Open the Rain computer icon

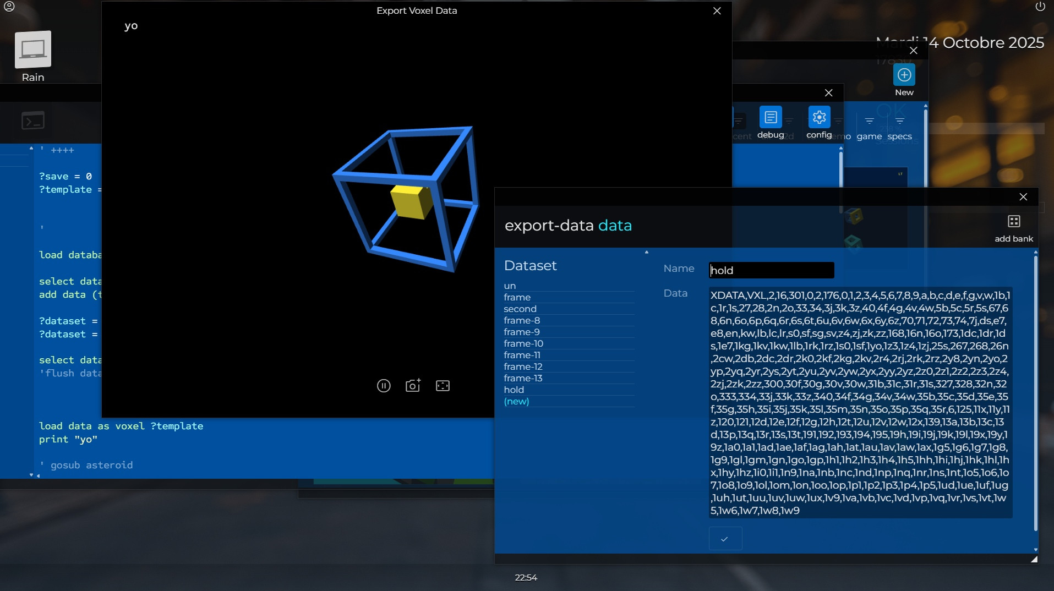[33, 50]
